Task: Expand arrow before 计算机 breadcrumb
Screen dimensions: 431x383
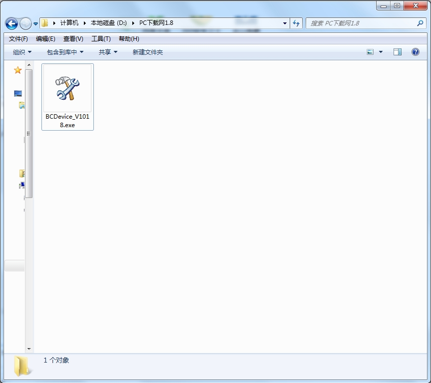Action: point(54,23)
